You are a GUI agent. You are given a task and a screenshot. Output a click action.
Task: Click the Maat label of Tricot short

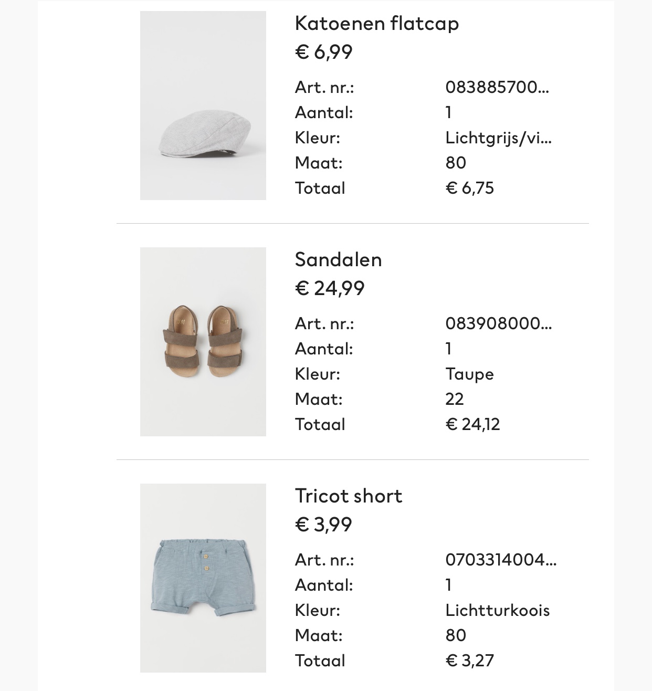pos(319,635)
